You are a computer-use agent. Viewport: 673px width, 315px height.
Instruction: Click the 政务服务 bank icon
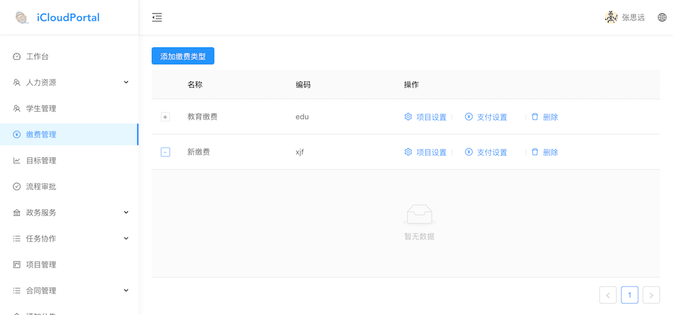coord(16,212)
